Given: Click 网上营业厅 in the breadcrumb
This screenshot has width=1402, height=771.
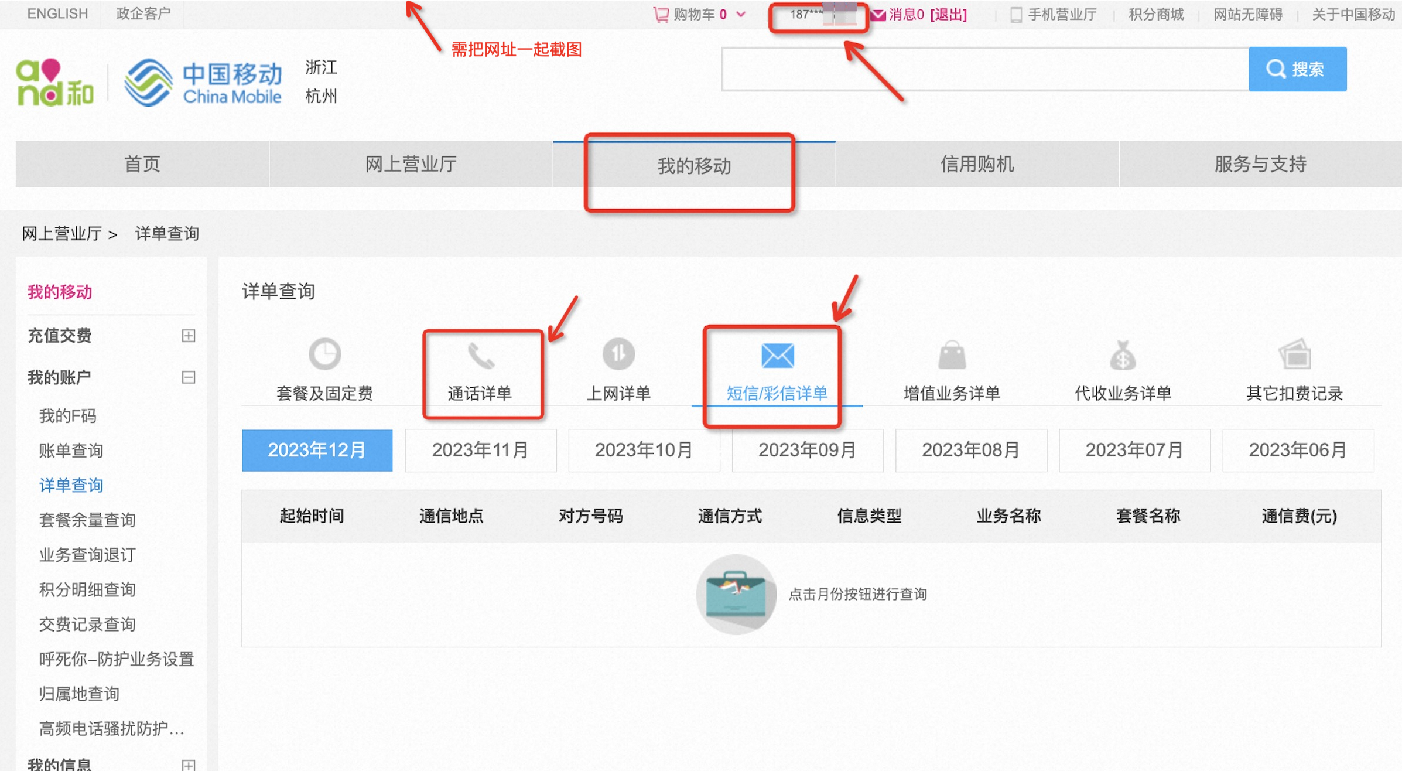Looking at the screenshot, I should (61, 234).
